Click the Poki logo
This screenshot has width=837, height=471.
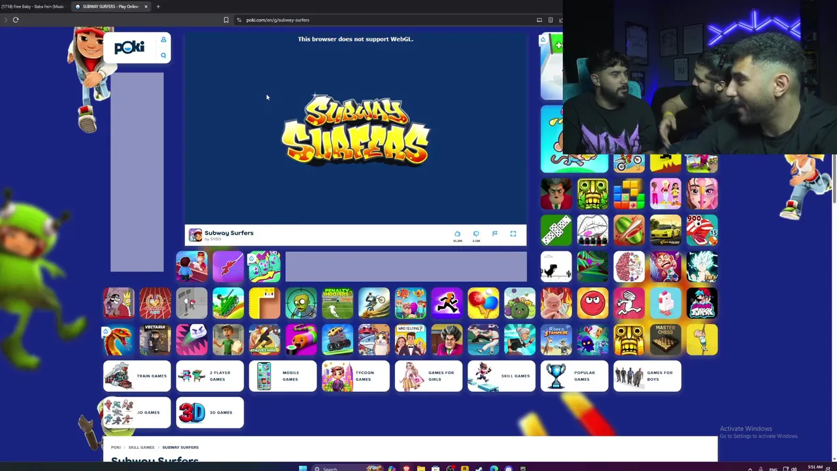[x=129, y=48]
